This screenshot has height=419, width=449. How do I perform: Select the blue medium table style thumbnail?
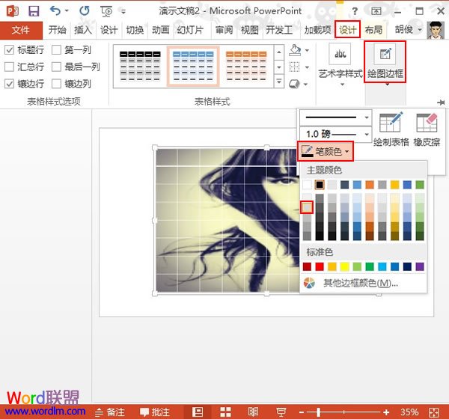(193, 67)
